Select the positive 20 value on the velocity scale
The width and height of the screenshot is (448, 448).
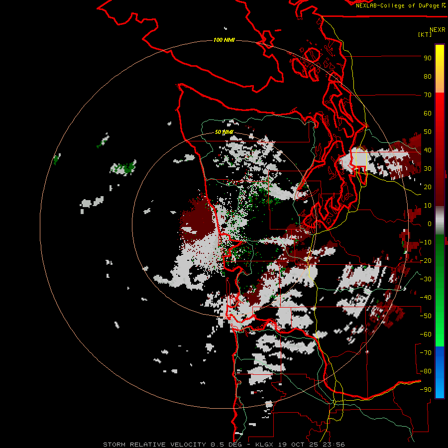tap(428, 187)
